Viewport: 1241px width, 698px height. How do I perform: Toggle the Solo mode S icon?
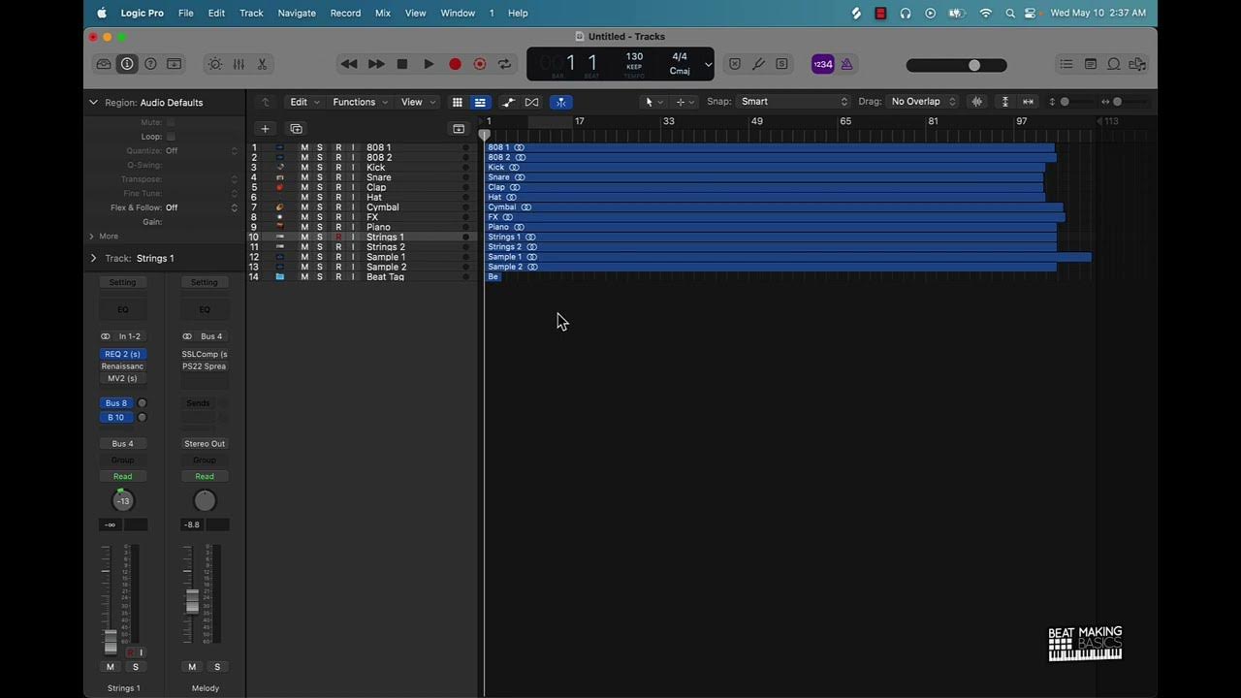(781, 64)
